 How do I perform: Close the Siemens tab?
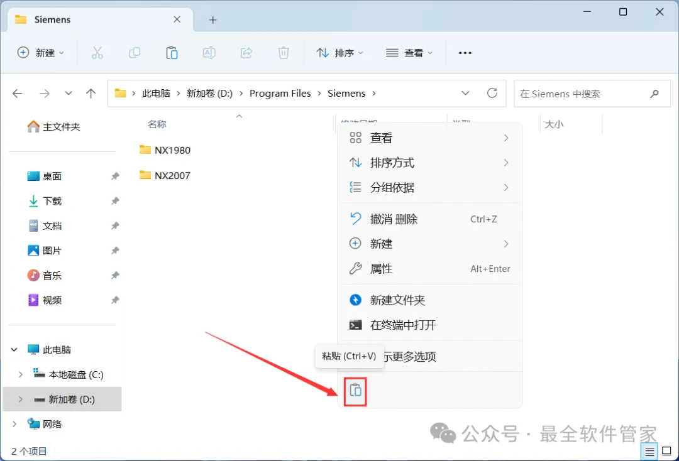tap(177, 19)
